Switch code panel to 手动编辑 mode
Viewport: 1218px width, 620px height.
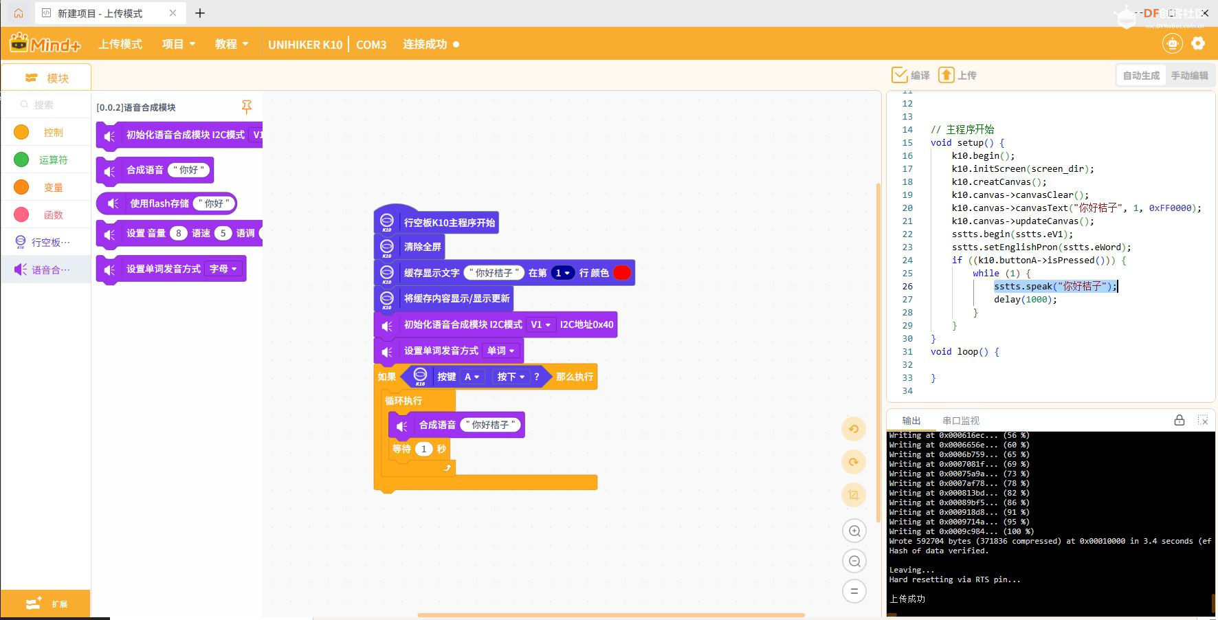coord(1189,76)
